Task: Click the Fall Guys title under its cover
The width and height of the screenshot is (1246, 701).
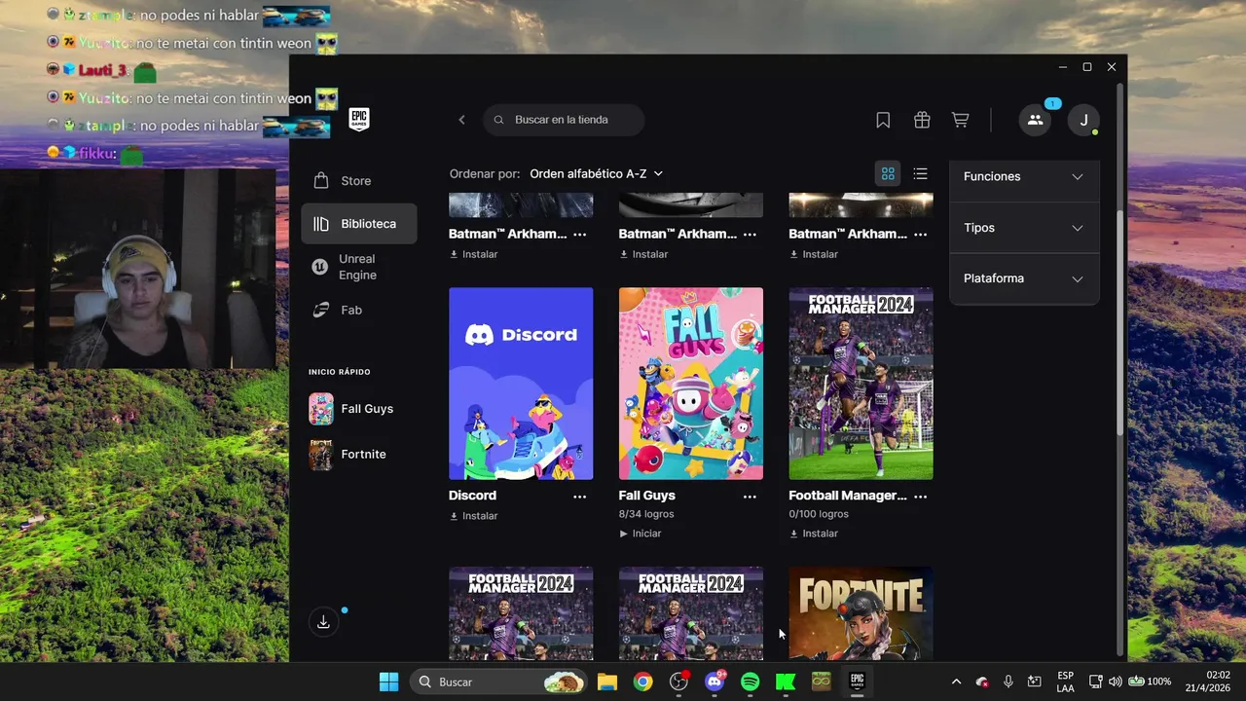Action: 647,496
